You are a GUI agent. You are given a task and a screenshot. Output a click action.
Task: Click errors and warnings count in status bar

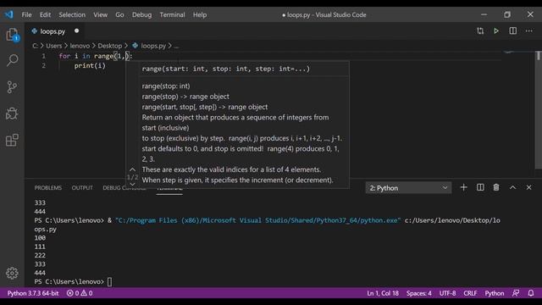pyautogui.click(x=80, y=293)
